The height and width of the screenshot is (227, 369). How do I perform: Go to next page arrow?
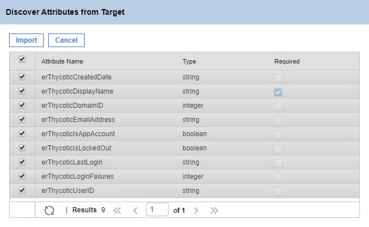pos(196,211)
